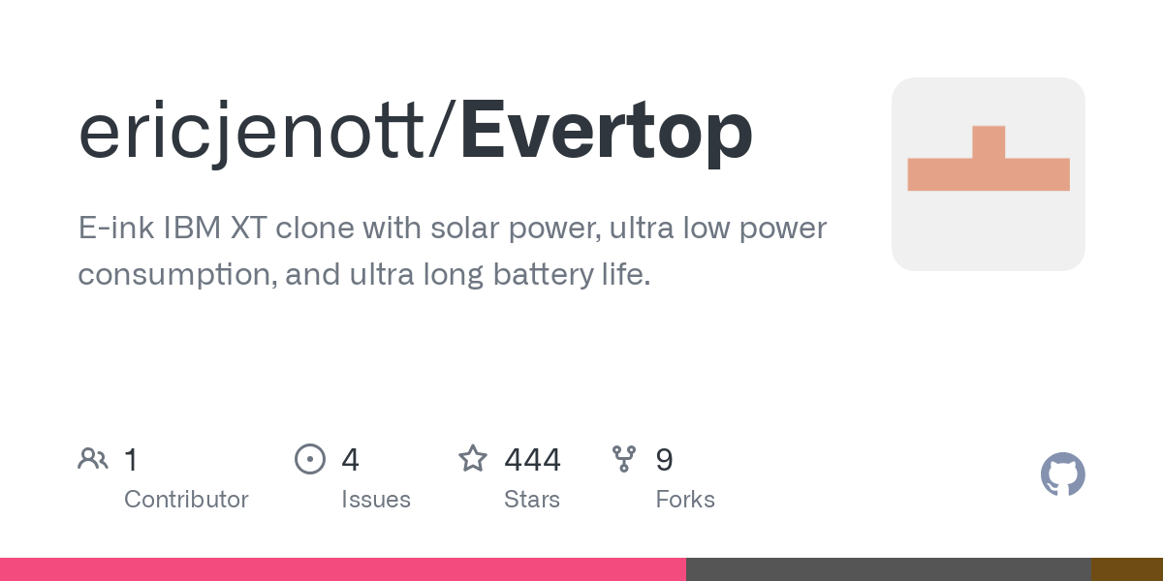Image resolution: width=1163 pixels, height=581 pixels.
Task: Click the contributor count 1
Action: (x=131, y=460)
